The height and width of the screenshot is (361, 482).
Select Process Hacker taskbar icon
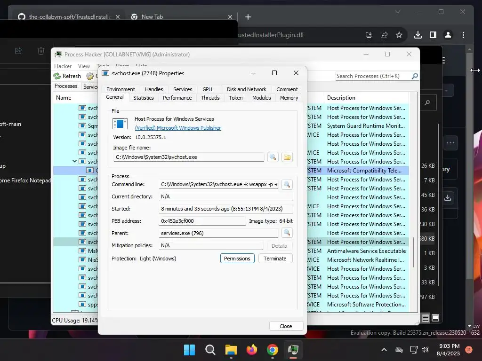coord(293,350)
